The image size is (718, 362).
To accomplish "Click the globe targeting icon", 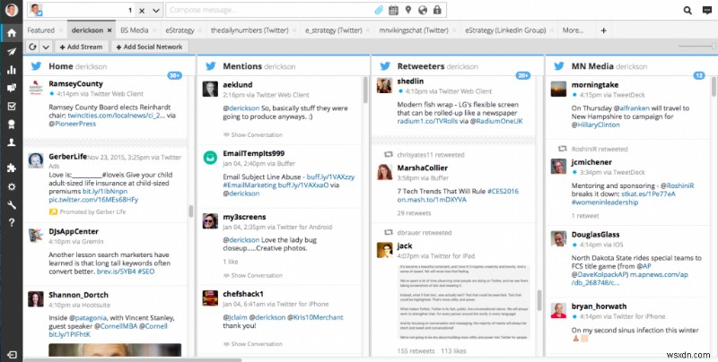I will coord(423,10).
